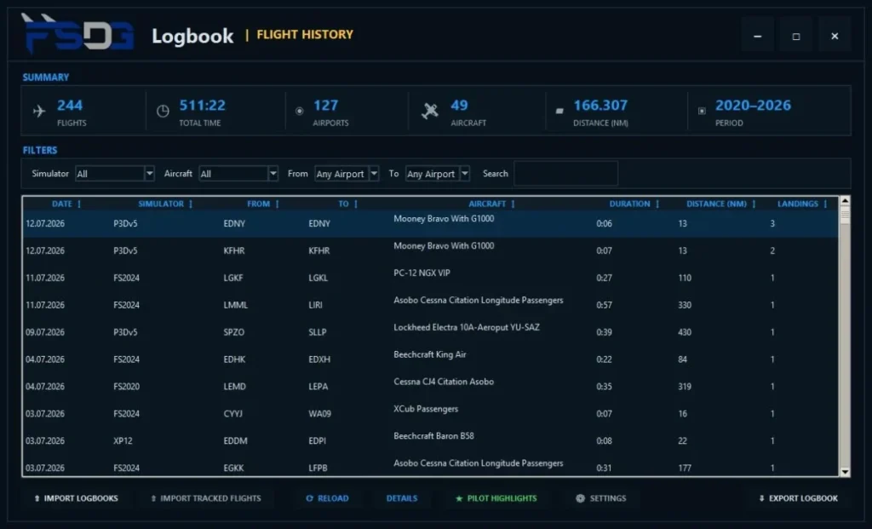Click the 166.307 distance value
This screenshot has width=872, height=529.
coord(600,105)
